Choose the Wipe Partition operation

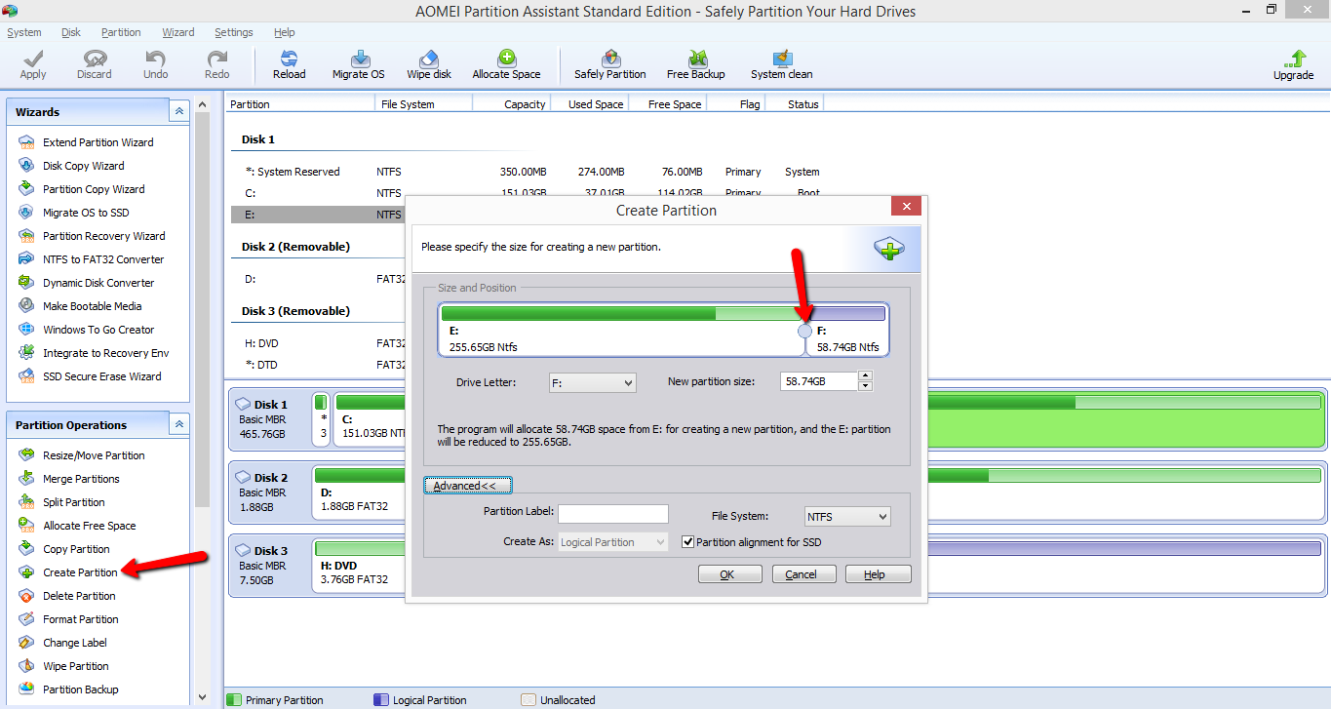coord(76,666)
